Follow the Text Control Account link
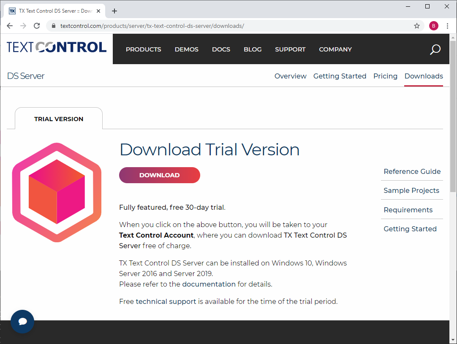Viewport: 457px width, 344px height. coord(156,235)
